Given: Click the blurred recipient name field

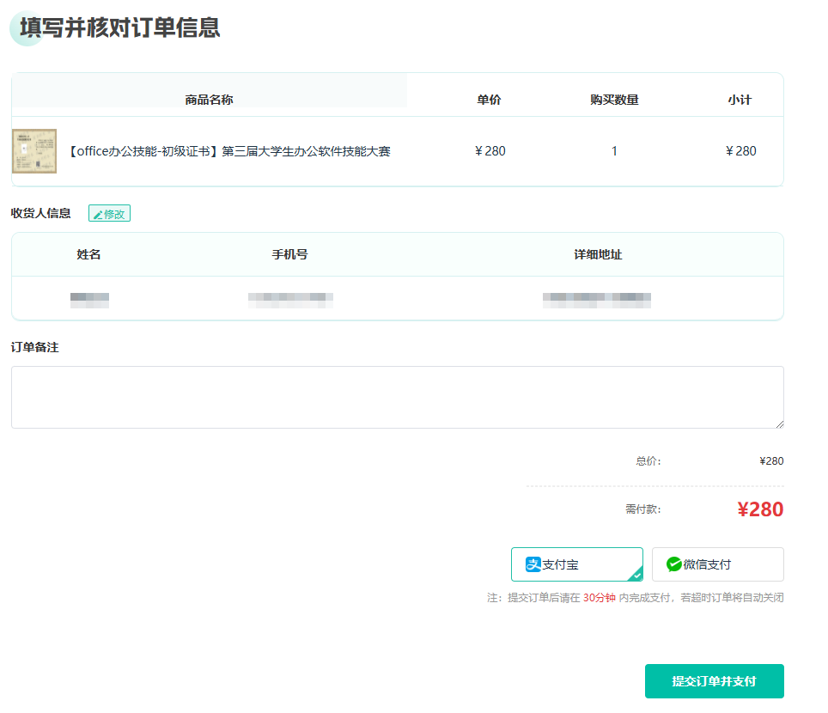Looking at the screenshot, I should pyautogui.click(x=89, y=300).
